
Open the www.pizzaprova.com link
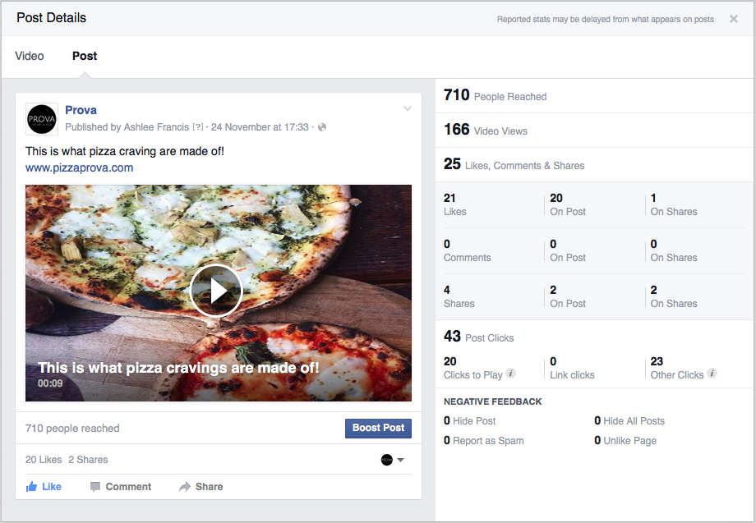[x=79, y=167]
